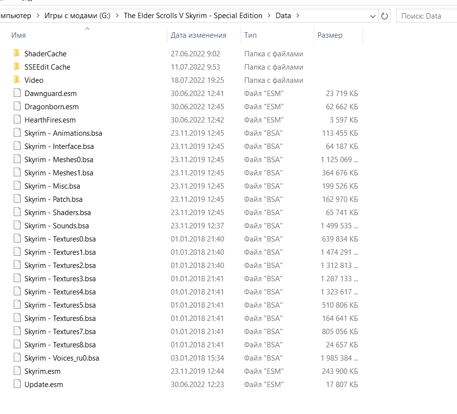Click date 03.01.2018 15:34 of Voices_ru0
457x414 pixels.
click(x=197, y=358)
